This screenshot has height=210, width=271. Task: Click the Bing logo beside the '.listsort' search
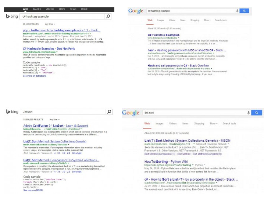12,112
